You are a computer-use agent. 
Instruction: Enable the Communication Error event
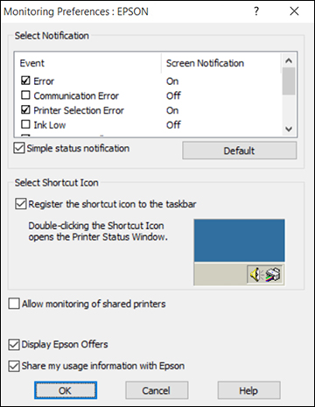click(25, 95)
